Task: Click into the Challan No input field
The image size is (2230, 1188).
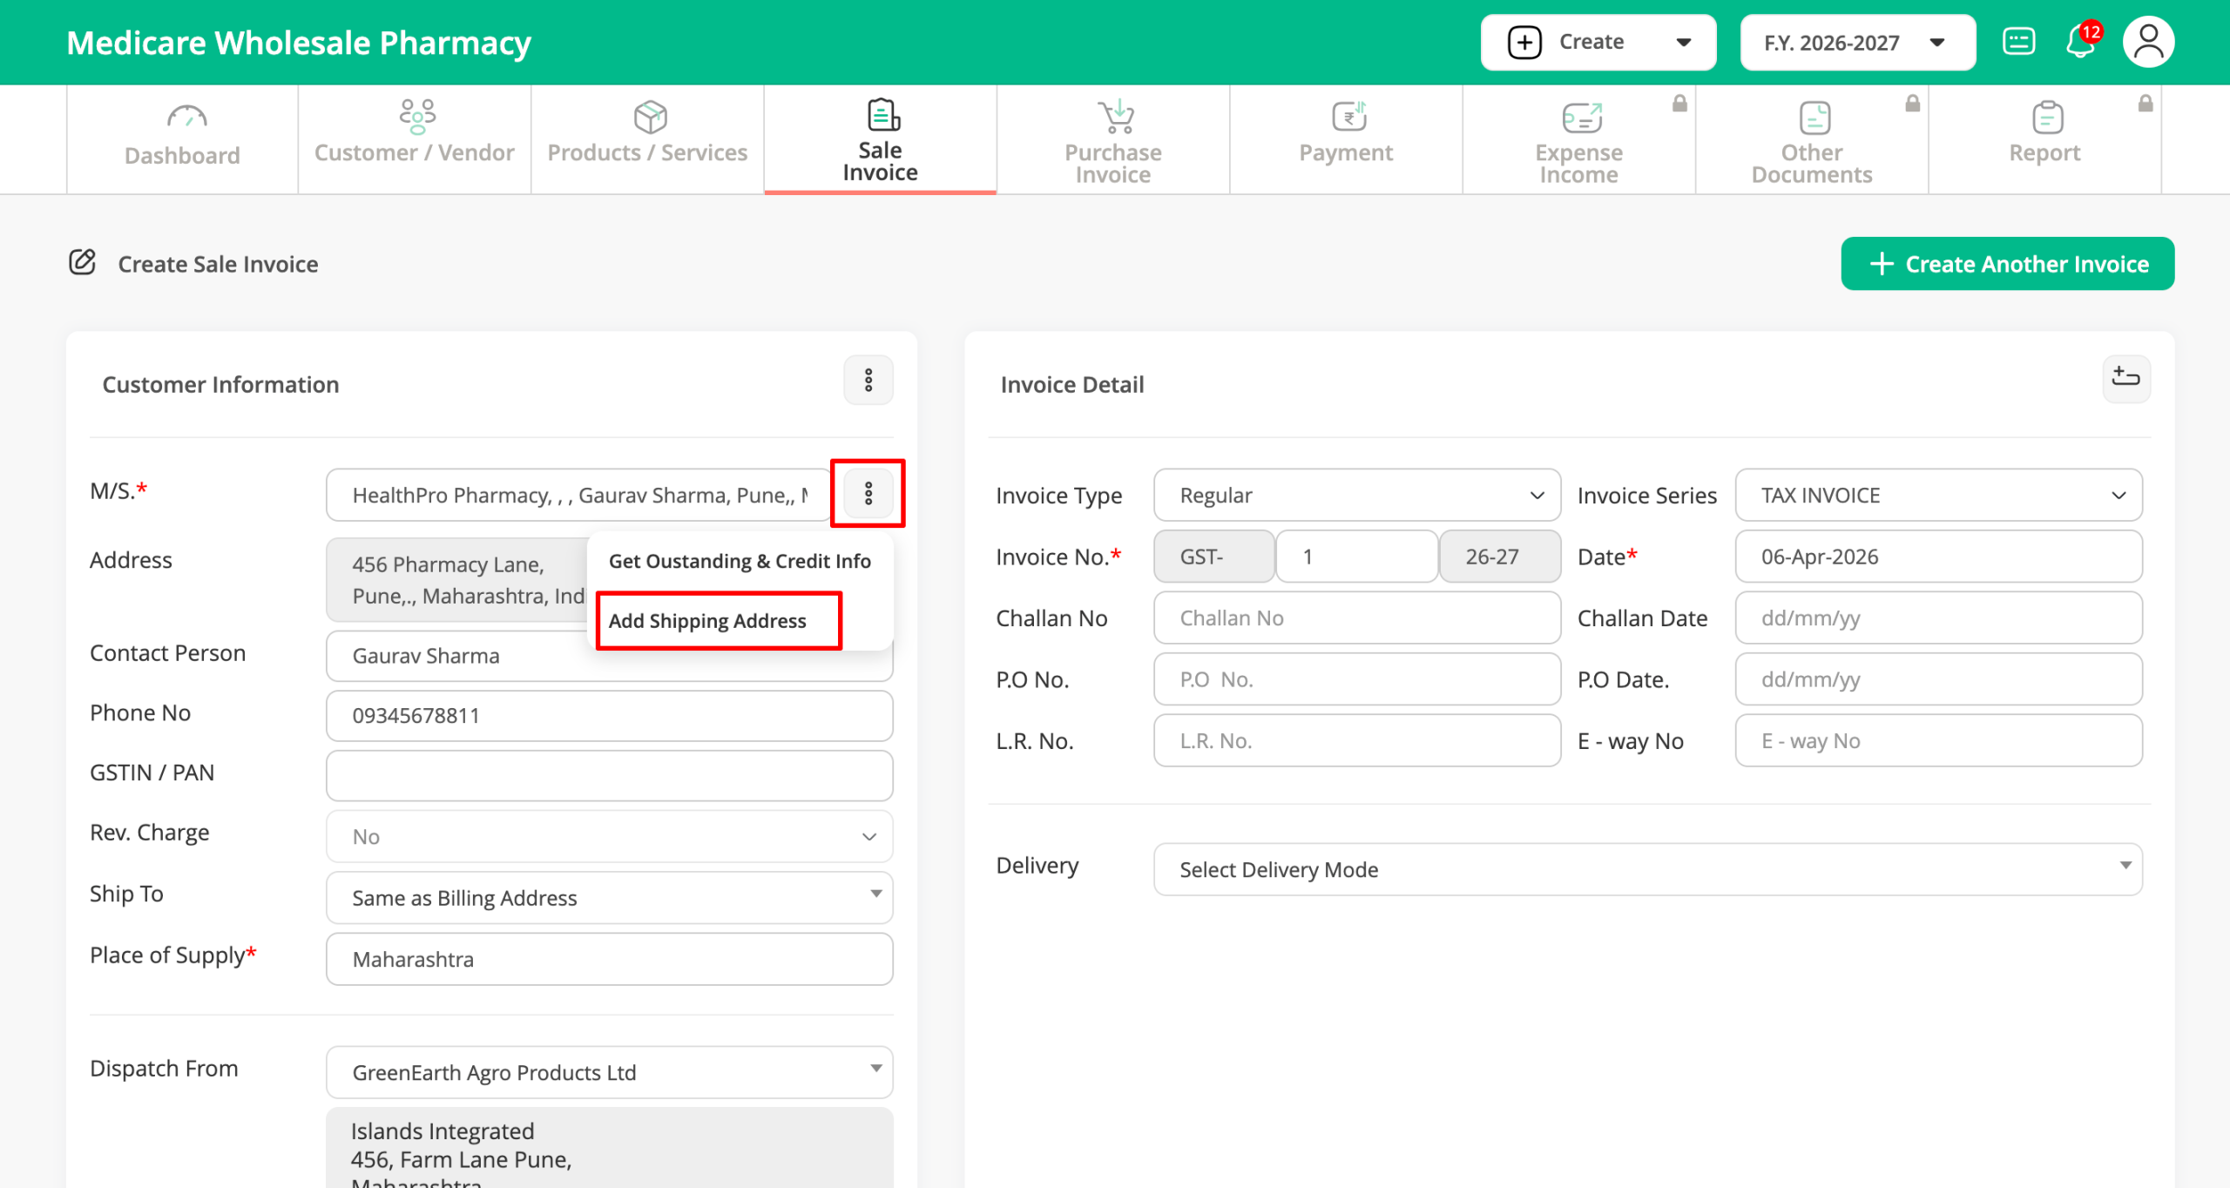Action: (1356, 618)
